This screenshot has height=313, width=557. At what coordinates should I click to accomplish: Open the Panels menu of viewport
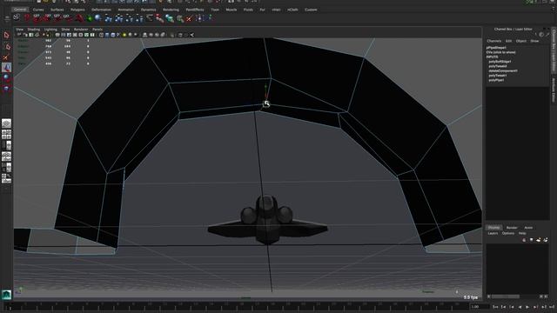[x=97, y=30]
